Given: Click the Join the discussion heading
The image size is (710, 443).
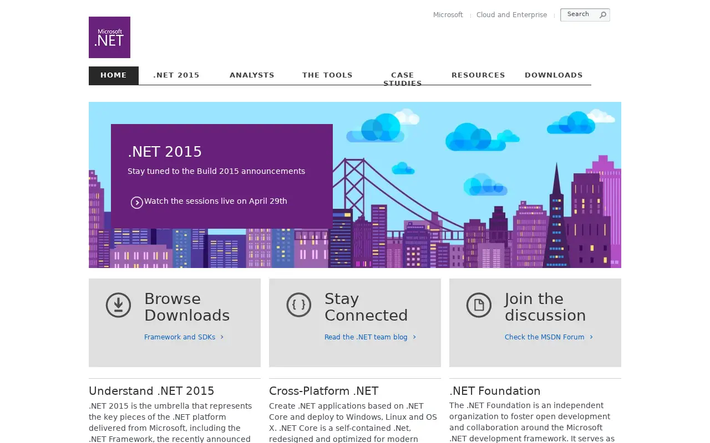Looking at the screenshot, I should pyautogui.click(x=545, y=307).
